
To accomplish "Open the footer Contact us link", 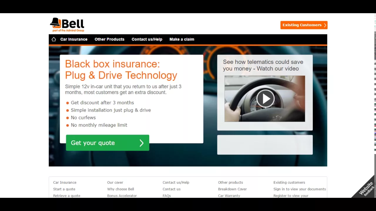I will point(172,189).
